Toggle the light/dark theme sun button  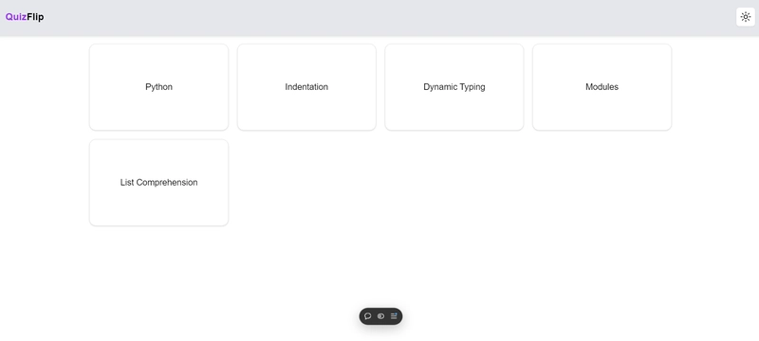point(746,17)
